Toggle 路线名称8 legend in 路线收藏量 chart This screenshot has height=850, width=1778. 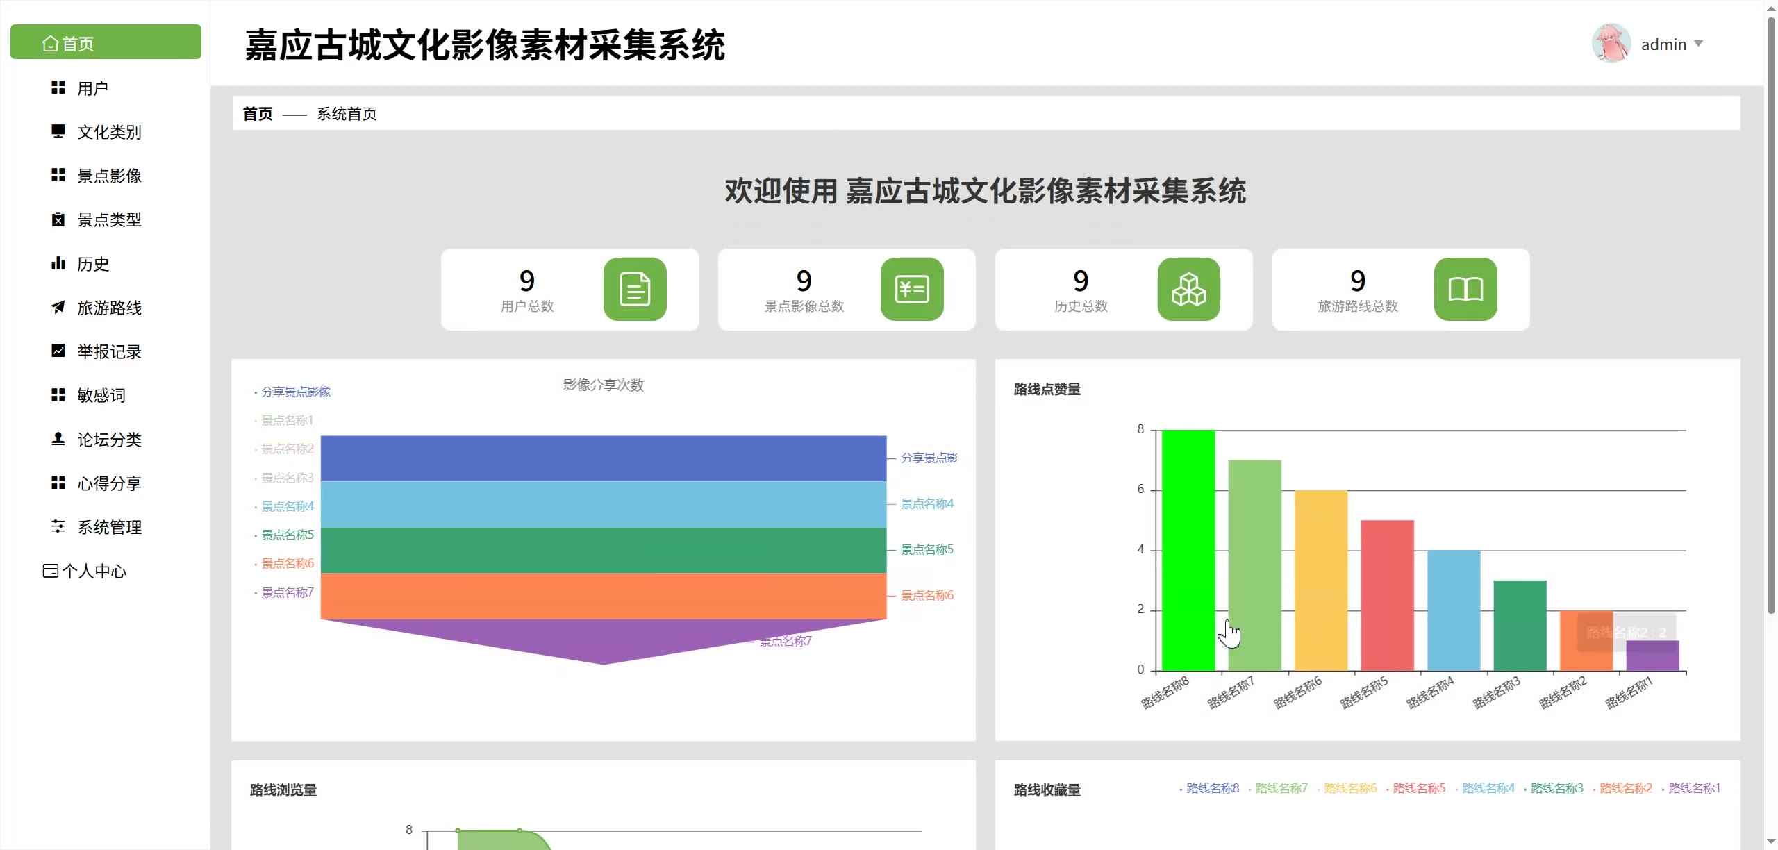pyautogui.click(x=1211, y=788)
